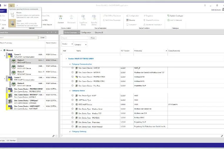
Task: Click HTML Report command
Action: 47,25
